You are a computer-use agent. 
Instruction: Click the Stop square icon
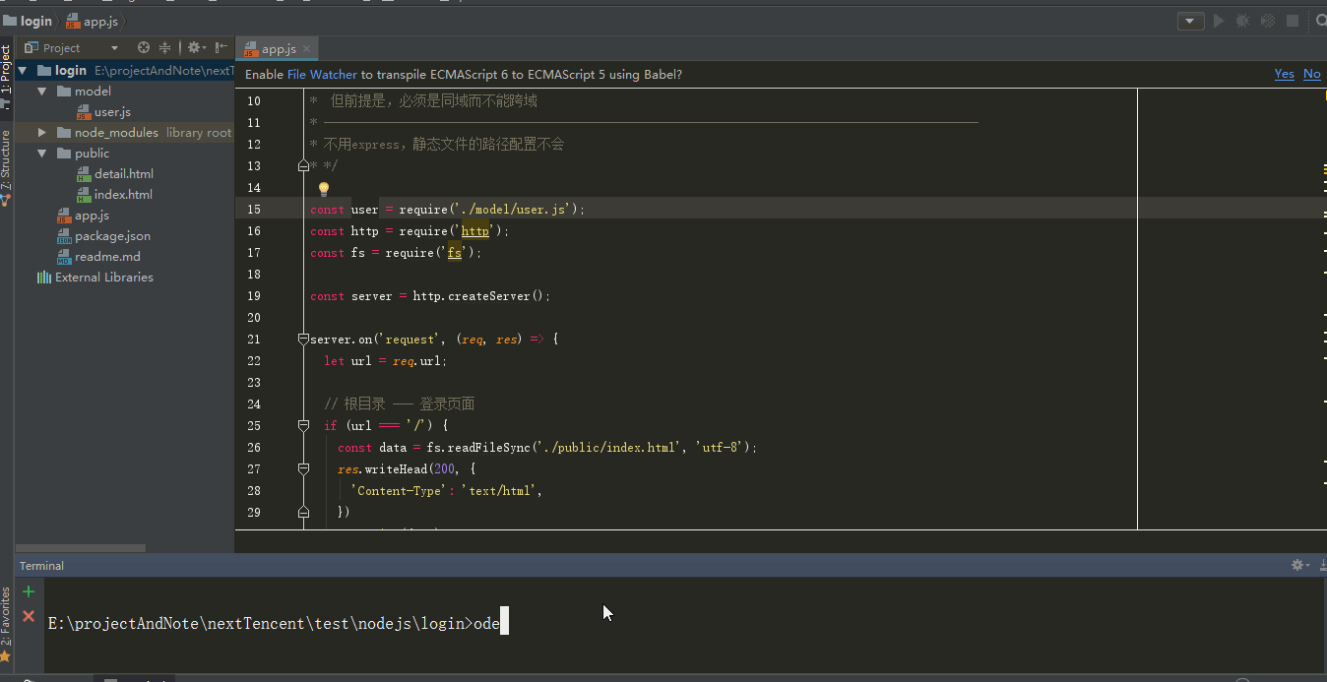pyautogui.click(x=1293, y=21)
